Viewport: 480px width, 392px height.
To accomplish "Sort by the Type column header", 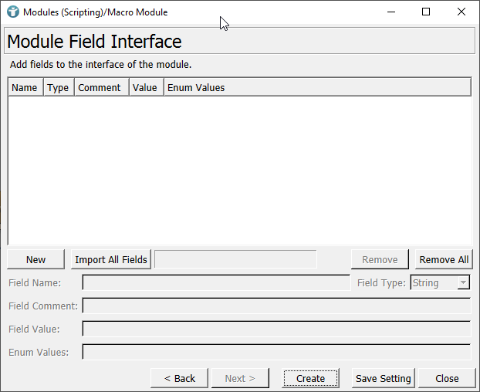I will pyautogui.click(x=58, y=87).
